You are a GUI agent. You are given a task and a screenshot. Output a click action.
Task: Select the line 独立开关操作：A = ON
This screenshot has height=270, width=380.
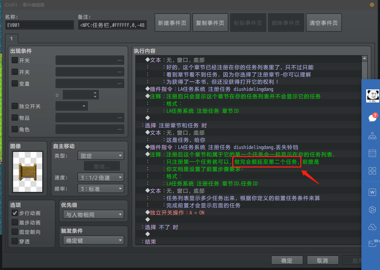tap(249, 213)
